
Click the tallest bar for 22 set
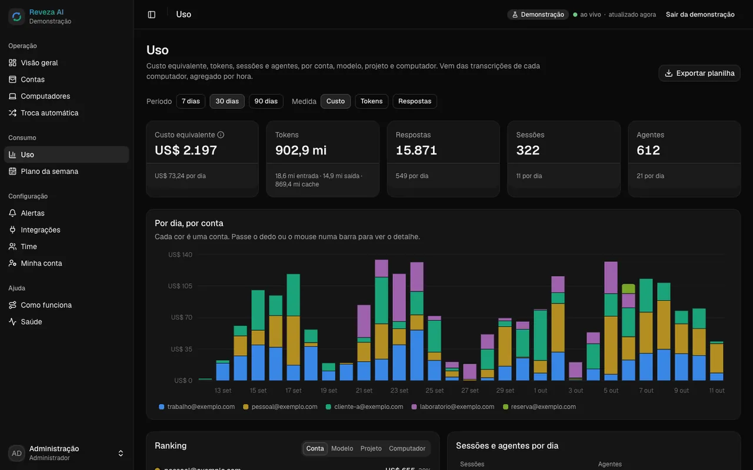(382, 320)
